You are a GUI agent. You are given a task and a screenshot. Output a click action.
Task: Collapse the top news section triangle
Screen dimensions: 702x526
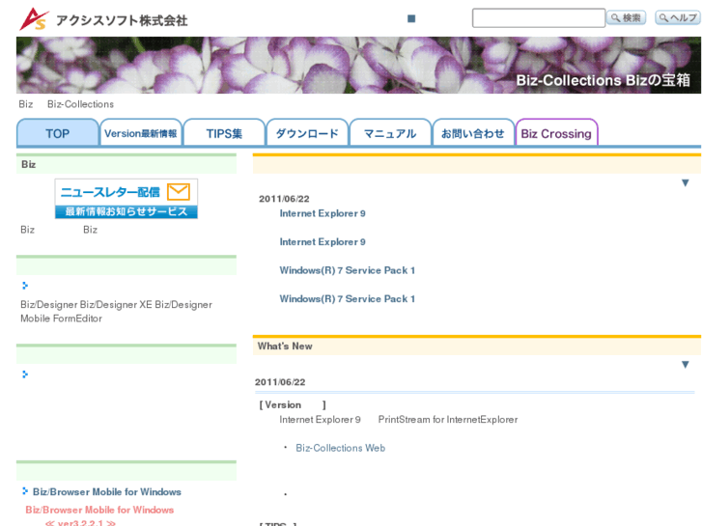(x=685, y=182)
